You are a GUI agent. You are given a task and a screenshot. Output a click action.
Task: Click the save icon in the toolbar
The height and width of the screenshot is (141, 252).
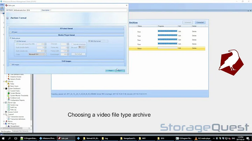pyautogui.click(x=2, y=8)
